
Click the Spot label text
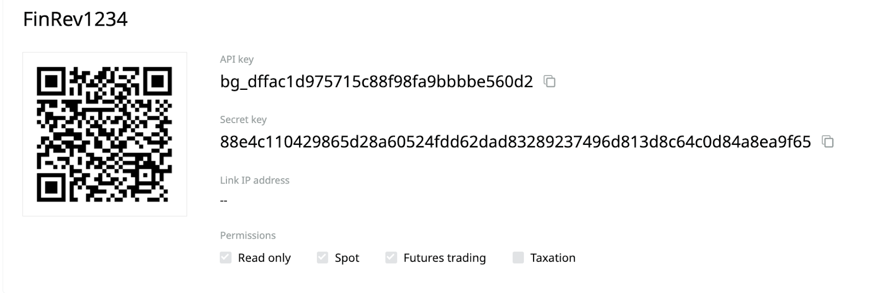(x=347, y=258)
